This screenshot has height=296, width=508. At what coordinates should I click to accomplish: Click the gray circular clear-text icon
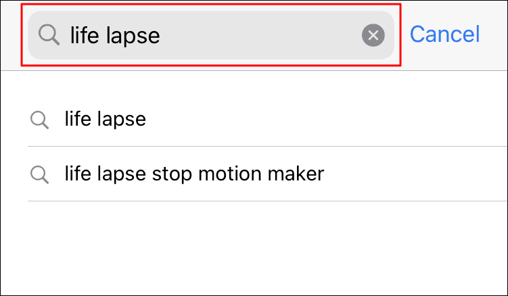[373, 35]
